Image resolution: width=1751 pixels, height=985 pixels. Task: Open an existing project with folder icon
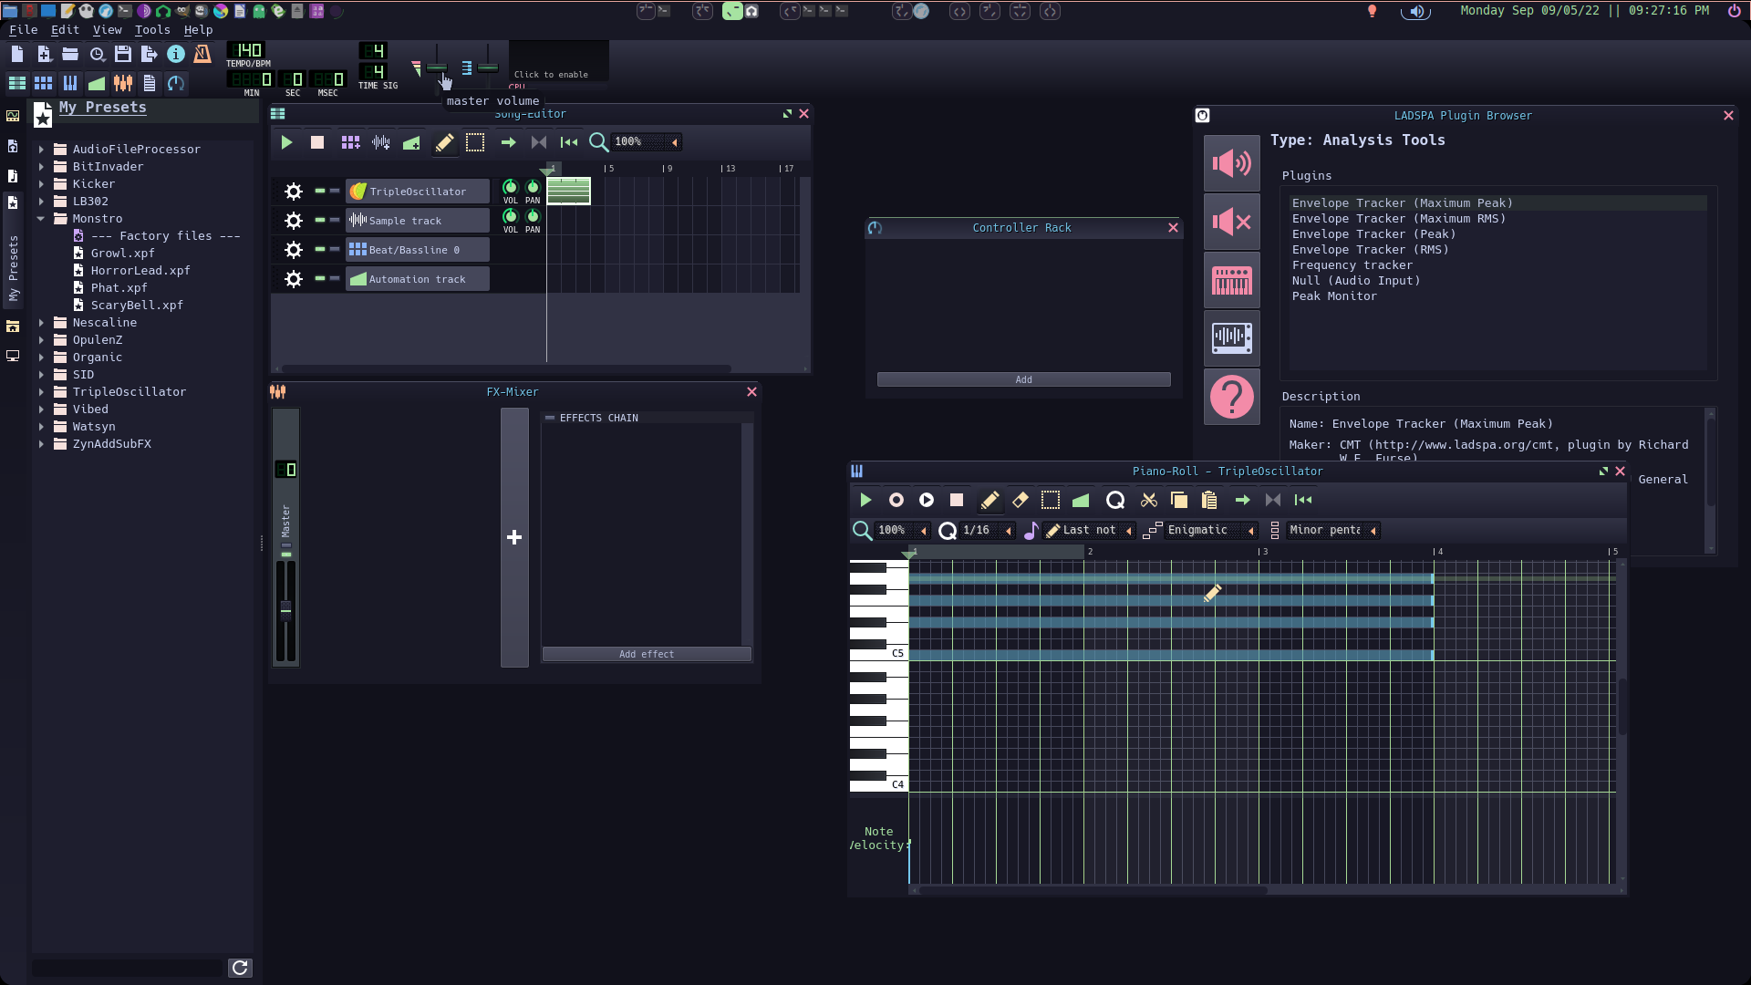(70, 55)
